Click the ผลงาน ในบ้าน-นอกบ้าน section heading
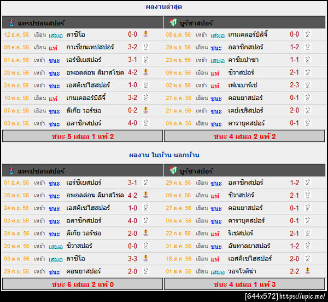Image resolution: width=328 pixels, height=302 pixels. coord(164,155)
